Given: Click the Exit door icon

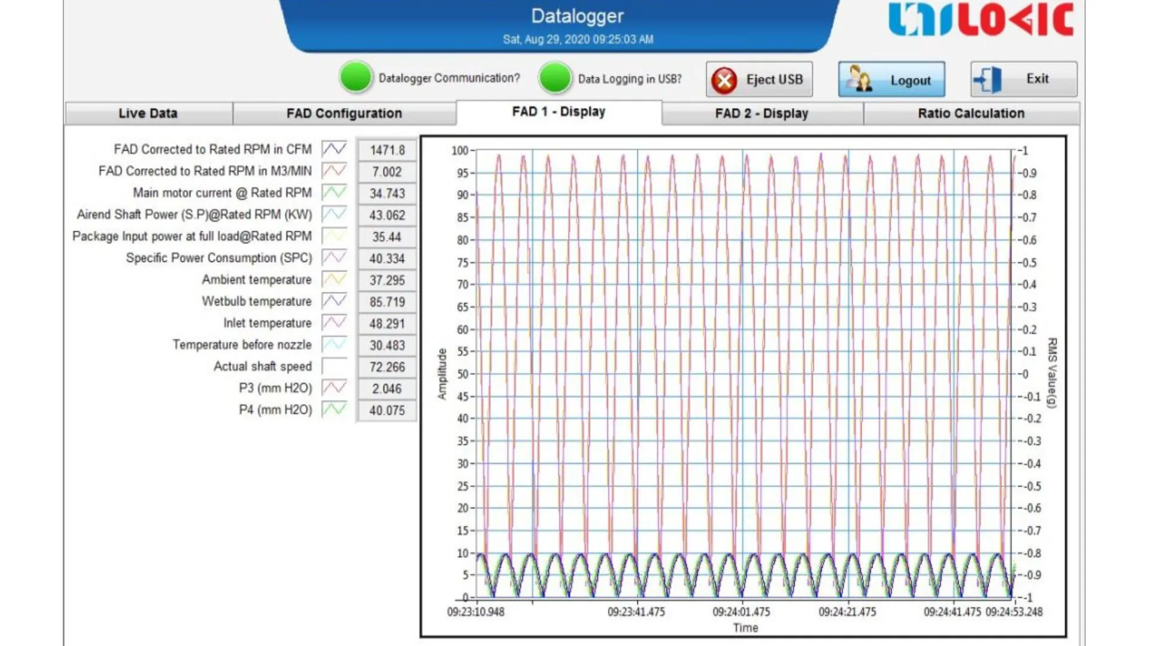Looking at the screenshot, I should click(988, 79).
